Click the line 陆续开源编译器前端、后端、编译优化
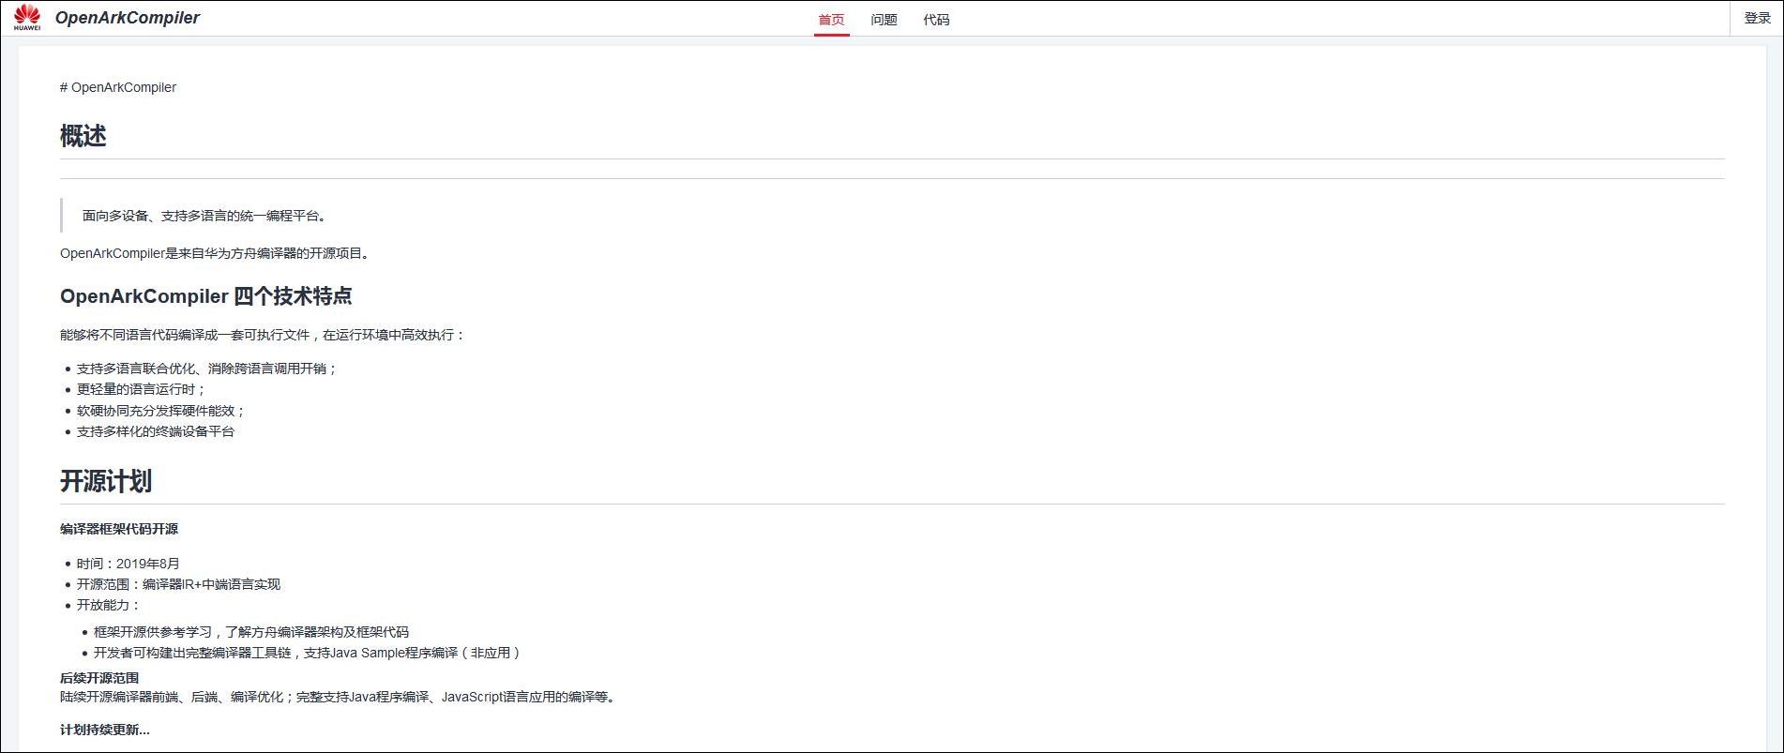This screenshot has width=1784, height=753. (338, 697)
